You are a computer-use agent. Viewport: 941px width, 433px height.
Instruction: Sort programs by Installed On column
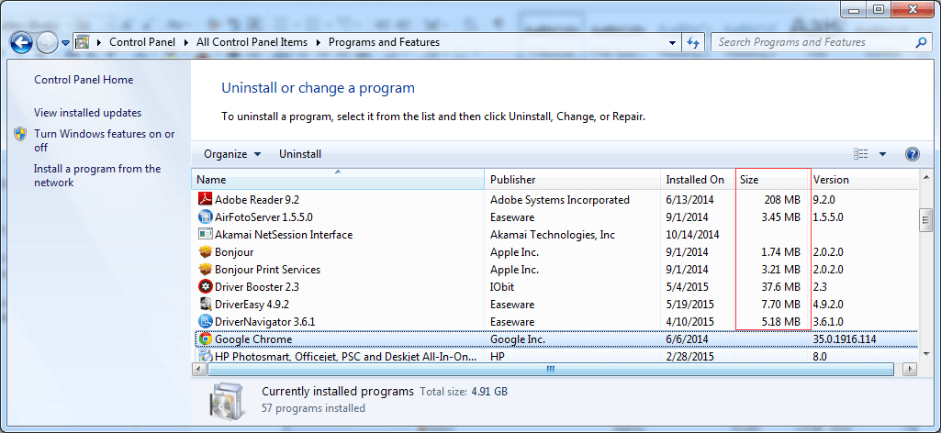click(696, 180)
